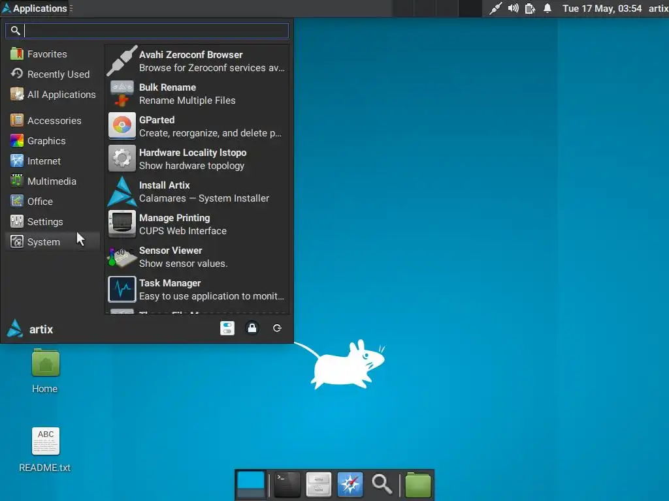The image size is (669, 501).
Task: Open Application Finder magnifier in dock
Action: [382, 485]
